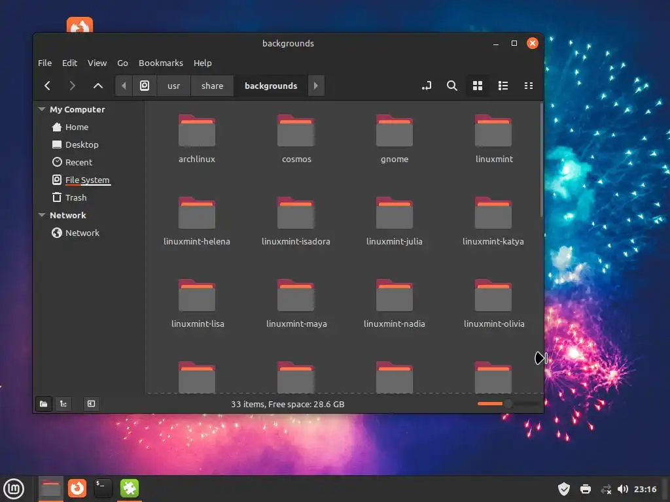The width and height of the screenshot is (670, 502).
Task: Open the update manager shield tray icon
Action: (x=564, y=489)
